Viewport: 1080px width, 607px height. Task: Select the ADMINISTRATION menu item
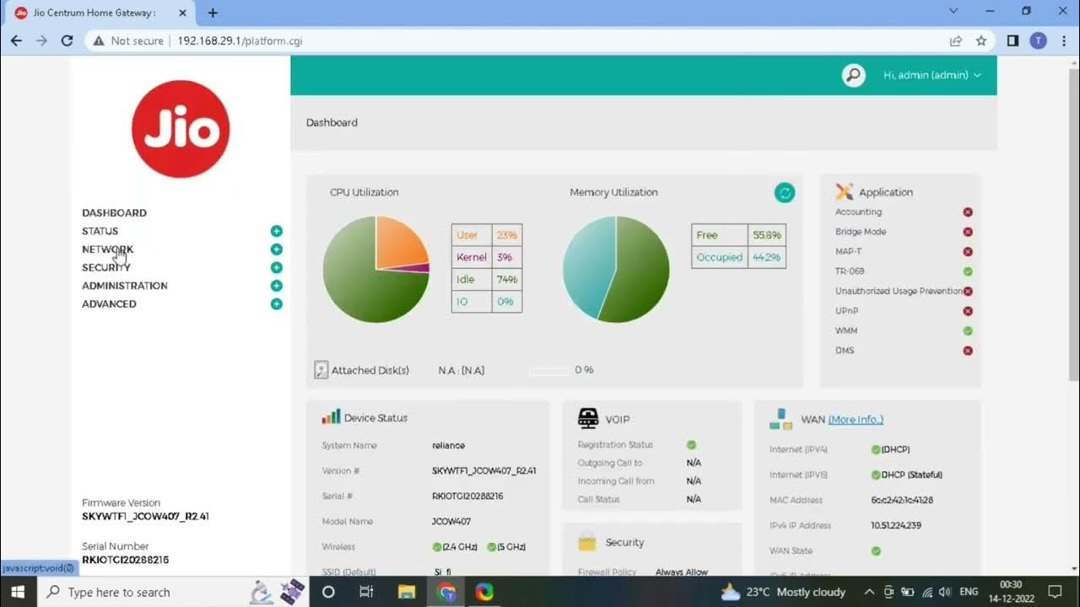coord(124,286)
